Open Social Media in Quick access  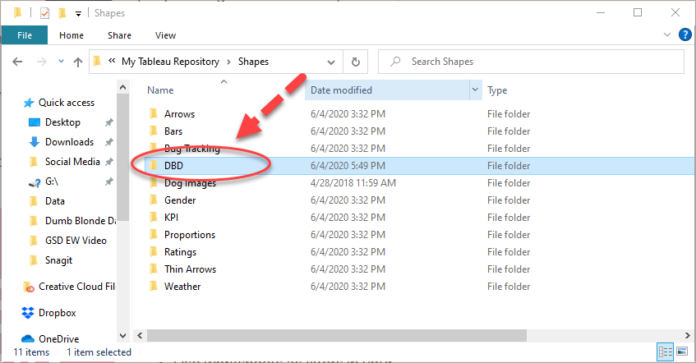pos(72,162)
